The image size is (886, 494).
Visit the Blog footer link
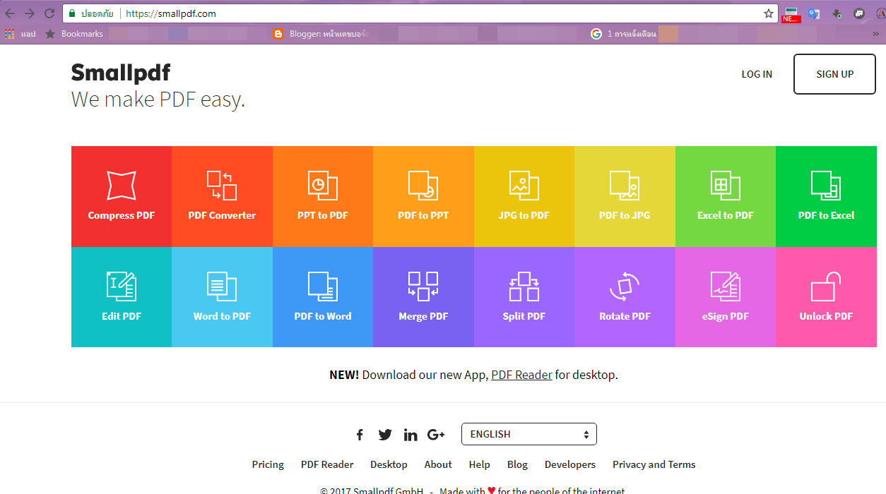click(x=517, y=464)
